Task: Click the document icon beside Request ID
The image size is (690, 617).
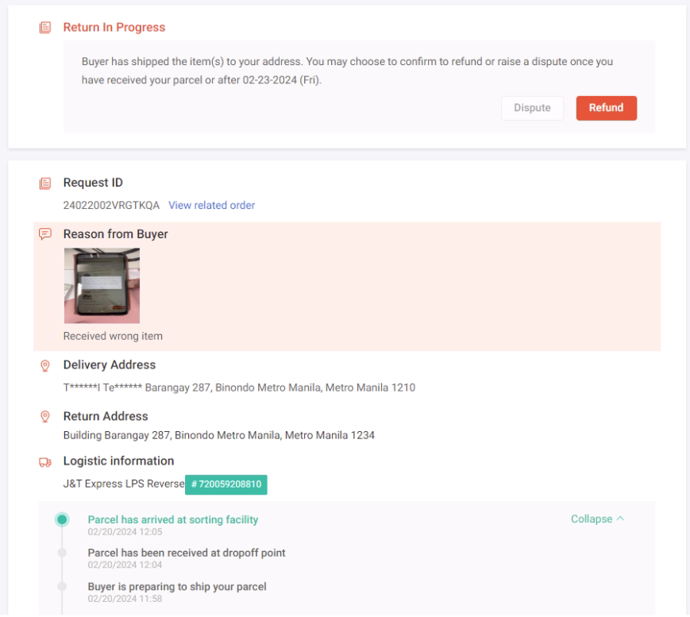Action: [x=45, y=183]
